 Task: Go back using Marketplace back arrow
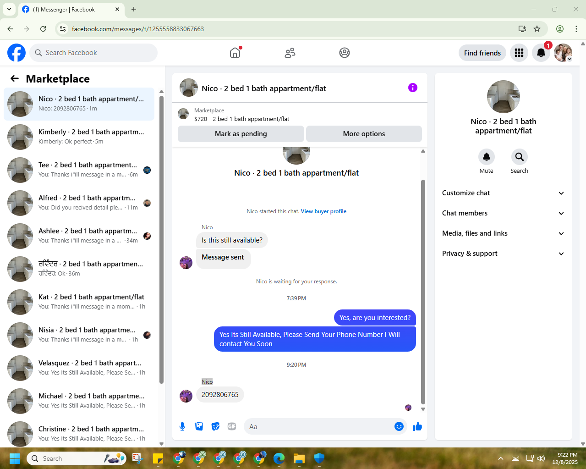[15, 78]
